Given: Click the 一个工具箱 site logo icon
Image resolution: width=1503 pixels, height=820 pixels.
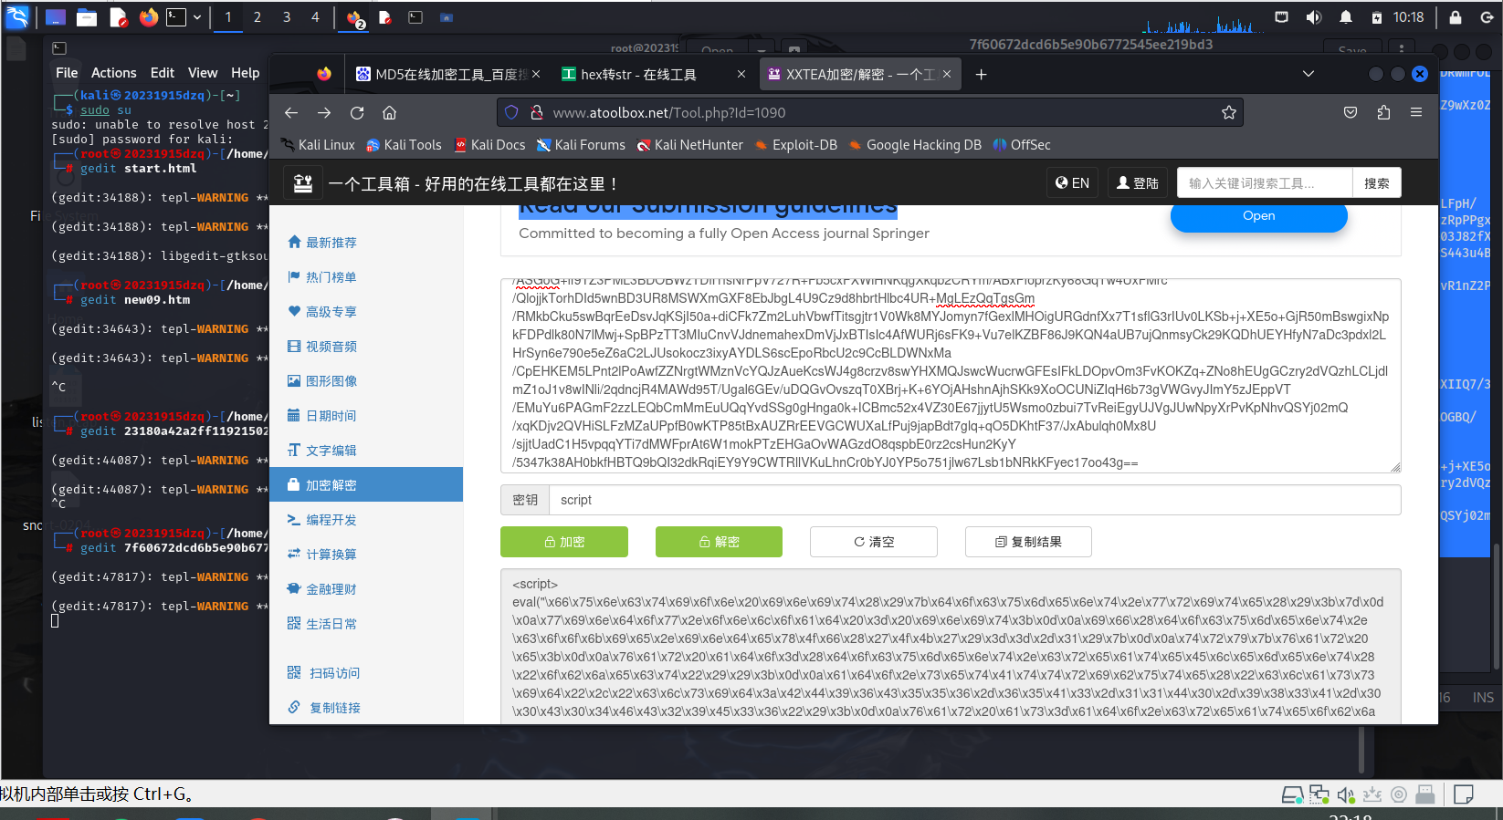Looking at the screenshot, I should (303, 183).
